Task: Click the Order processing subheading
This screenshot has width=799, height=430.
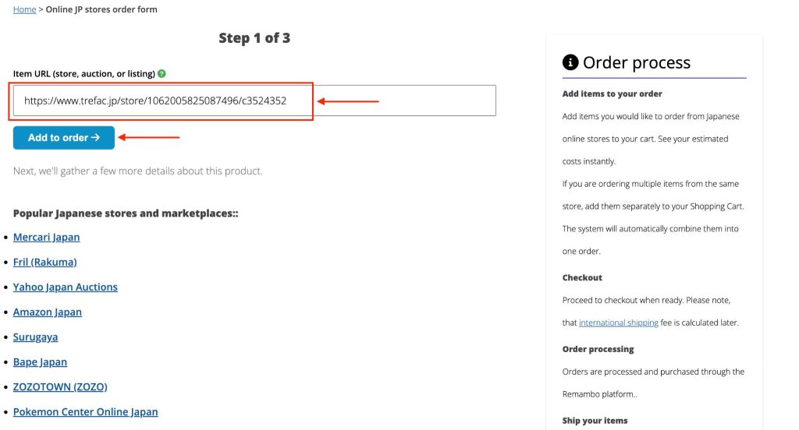Action: [x=598, y=349]
